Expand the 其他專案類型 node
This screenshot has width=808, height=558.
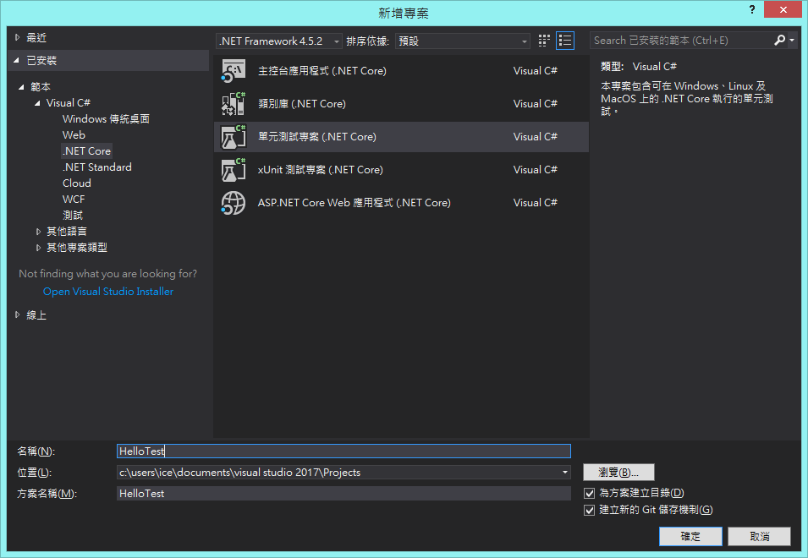pos(38,248)
